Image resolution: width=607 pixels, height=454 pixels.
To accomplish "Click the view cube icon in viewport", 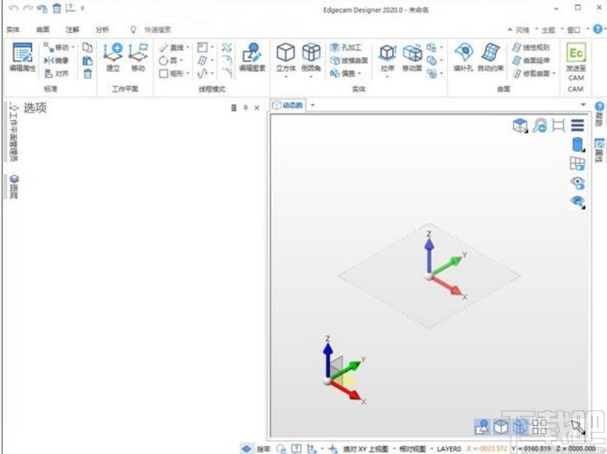I will (x=520, y=125).
